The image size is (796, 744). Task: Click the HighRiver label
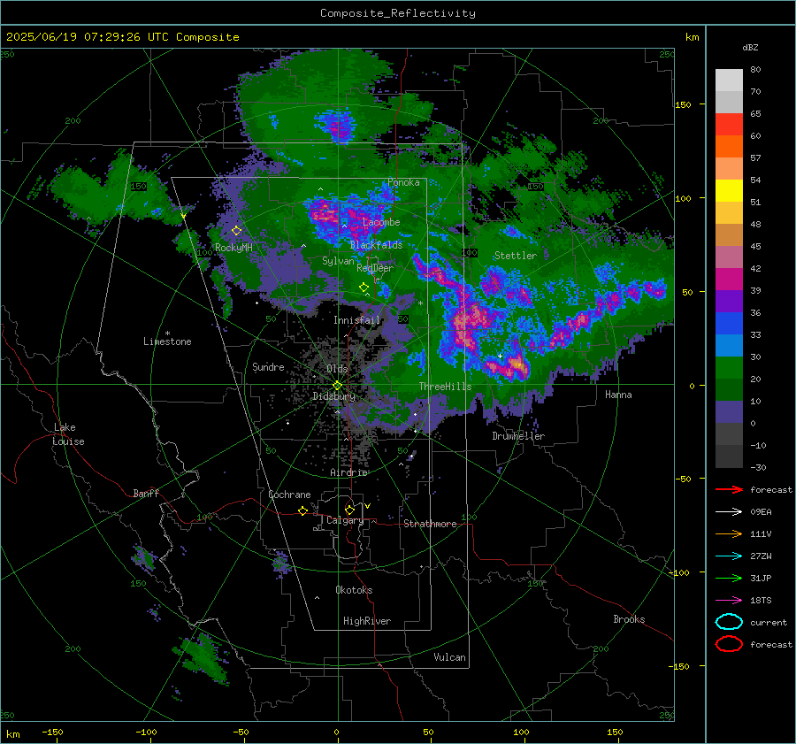pyautogui.click(x=367, y=621)
